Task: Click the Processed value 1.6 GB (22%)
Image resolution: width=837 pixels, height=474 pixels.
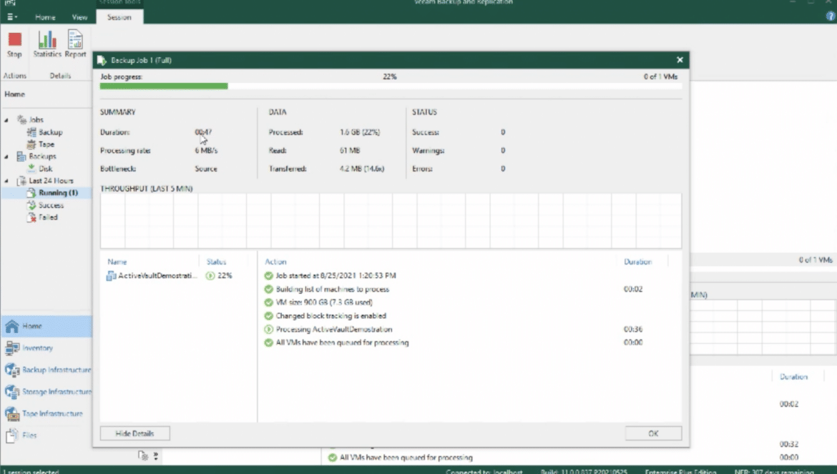Action: coord(360,132)
